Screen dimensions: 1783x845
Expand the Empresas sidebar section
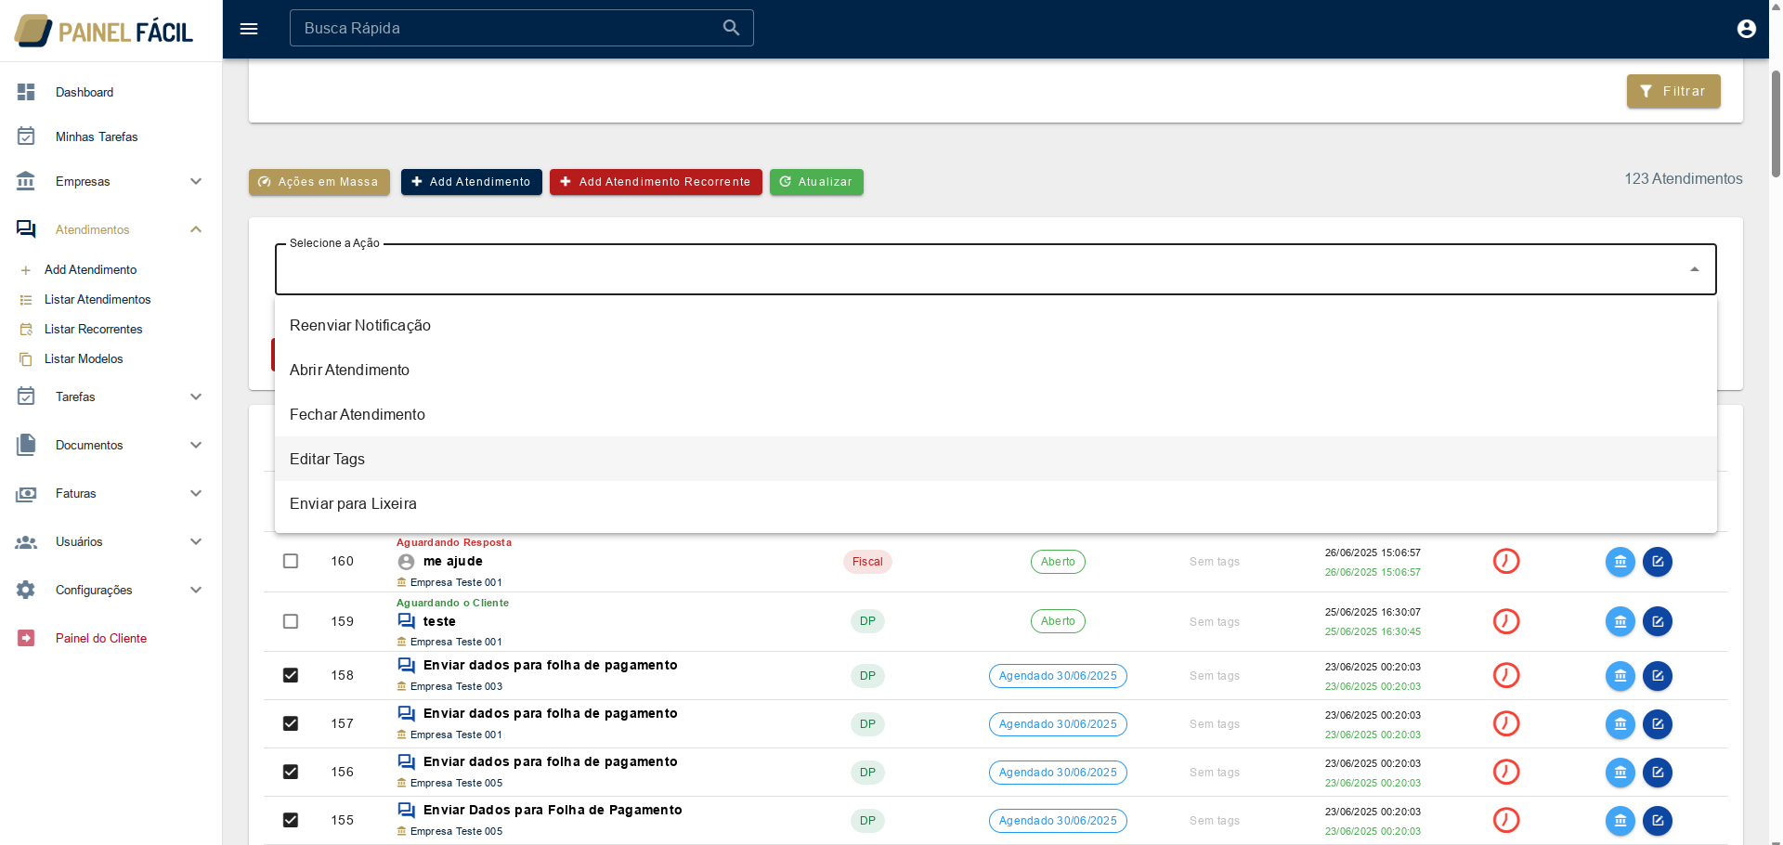click(196, 181)
